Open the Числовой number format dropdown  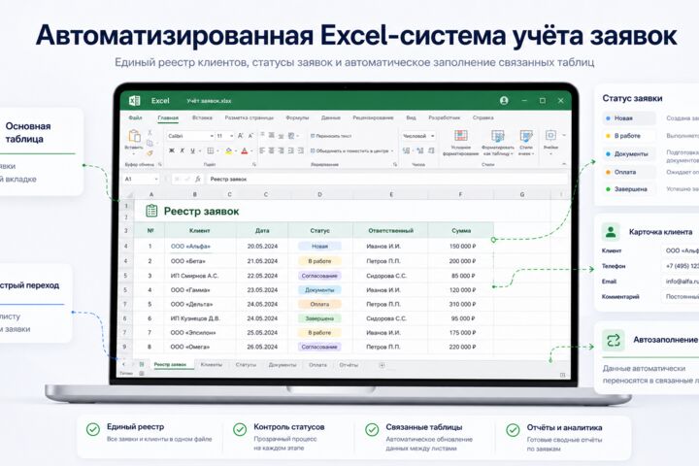click(432, 136)
